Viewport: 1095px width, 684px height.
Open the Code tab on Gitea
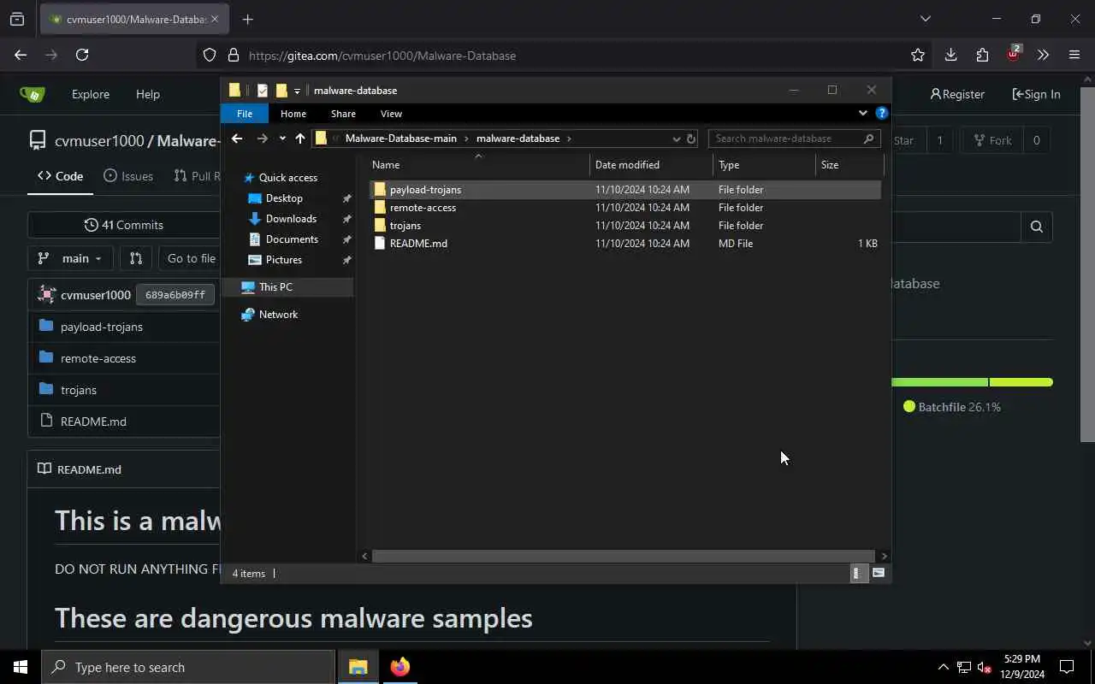click(x=60, y=176)
